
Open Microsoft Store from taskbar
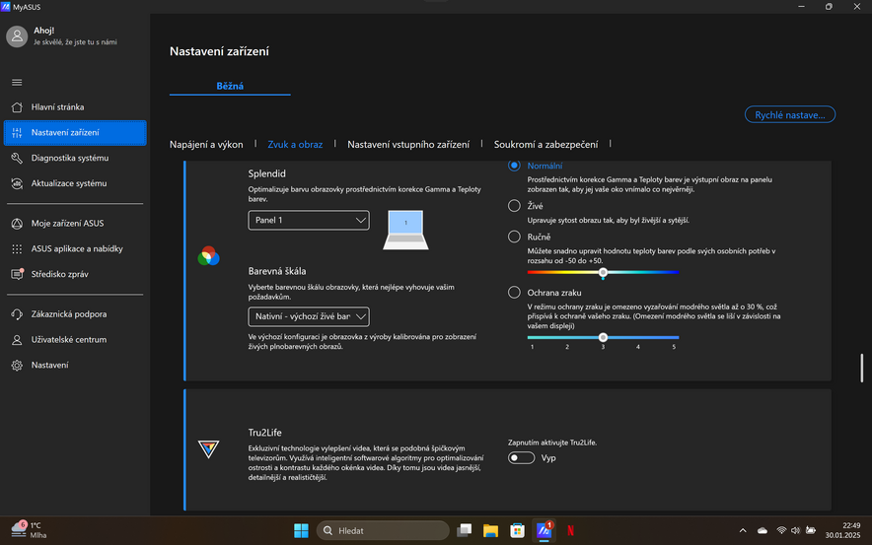pyautogui.click(x=517, y=530)
